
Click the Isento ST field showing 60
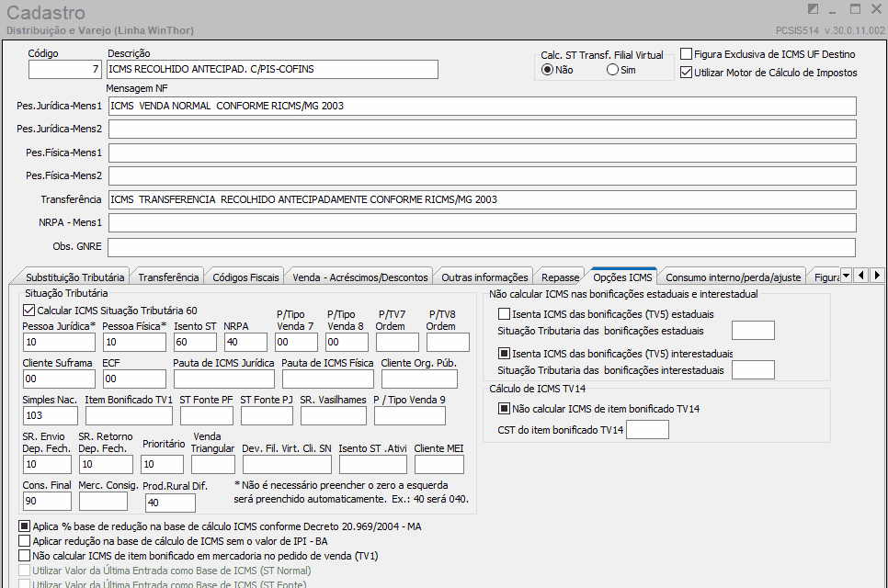click(196, 343)
